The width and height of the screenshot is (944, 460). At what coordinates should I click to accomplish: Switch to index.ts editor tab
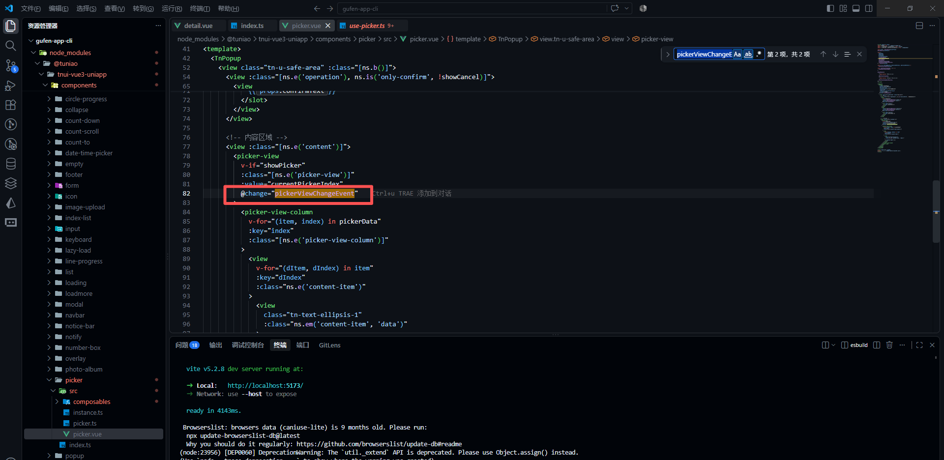(x=252, y=26)
